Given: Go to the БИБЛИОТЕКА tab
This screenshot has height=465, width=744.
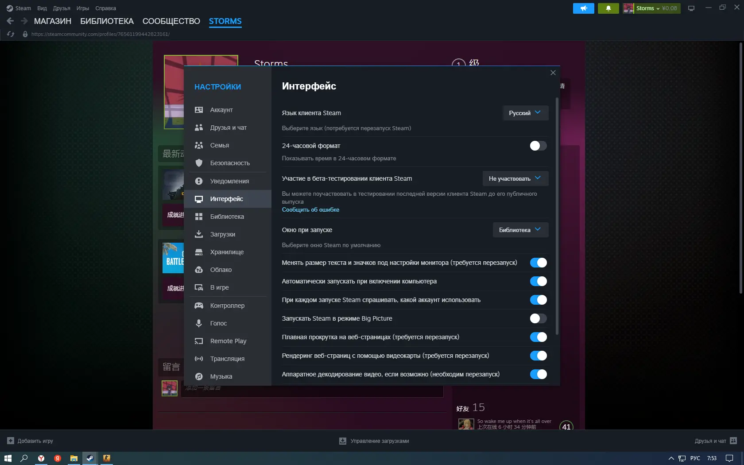Looking at the screenshot, I should point(107,21).
